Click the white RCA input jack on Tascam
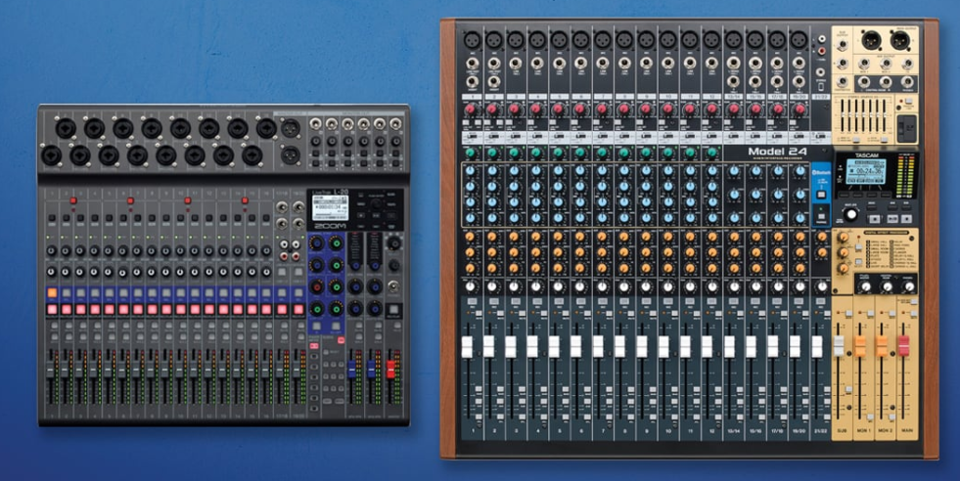 (x=822, y=39)
